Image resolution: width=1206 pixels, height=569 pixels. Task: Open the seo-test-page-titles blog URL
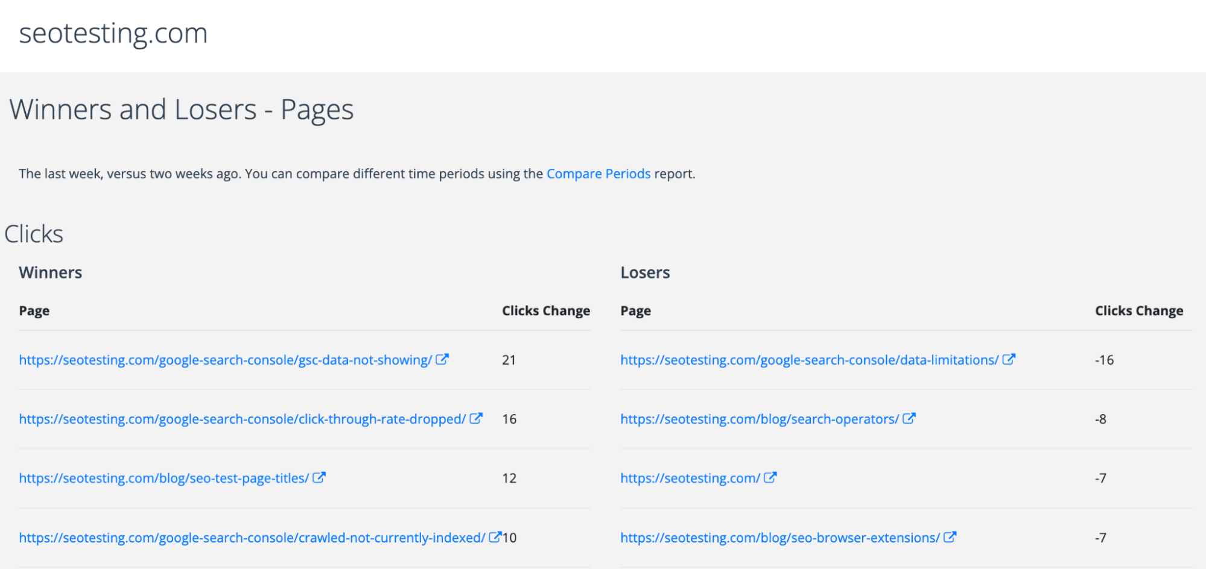coord(164,478)
